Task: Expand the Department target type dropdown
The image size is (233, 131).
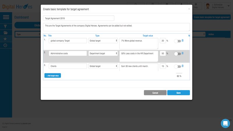Action: 103,54
